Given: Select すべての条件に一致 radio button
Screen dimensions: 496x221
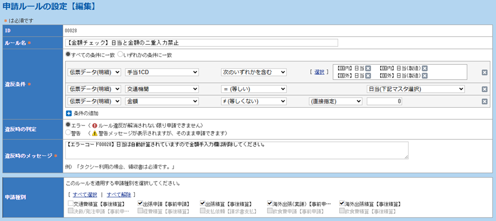Looking at the screenshot, I should tap(67, 54).
